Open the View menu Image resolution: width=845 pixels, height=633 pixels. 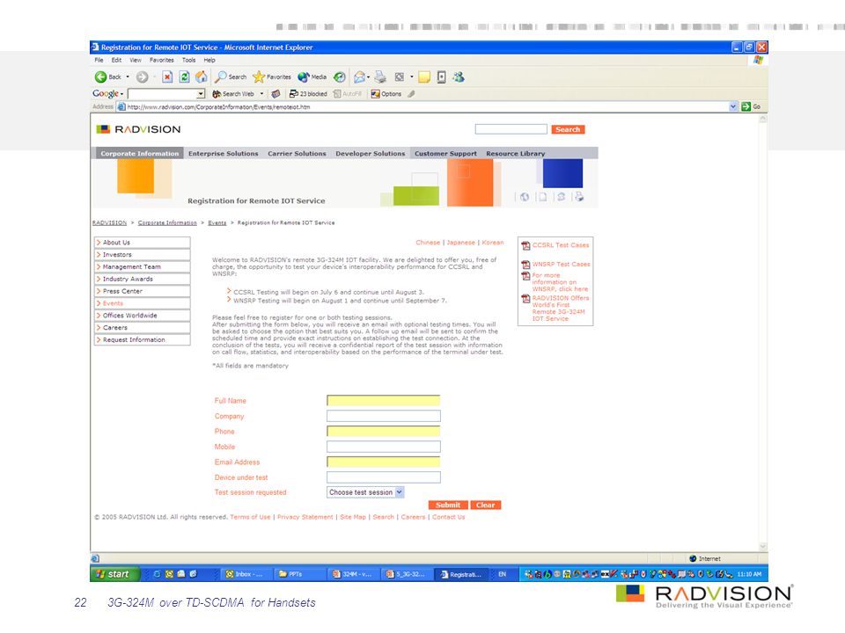pos(136,61)
